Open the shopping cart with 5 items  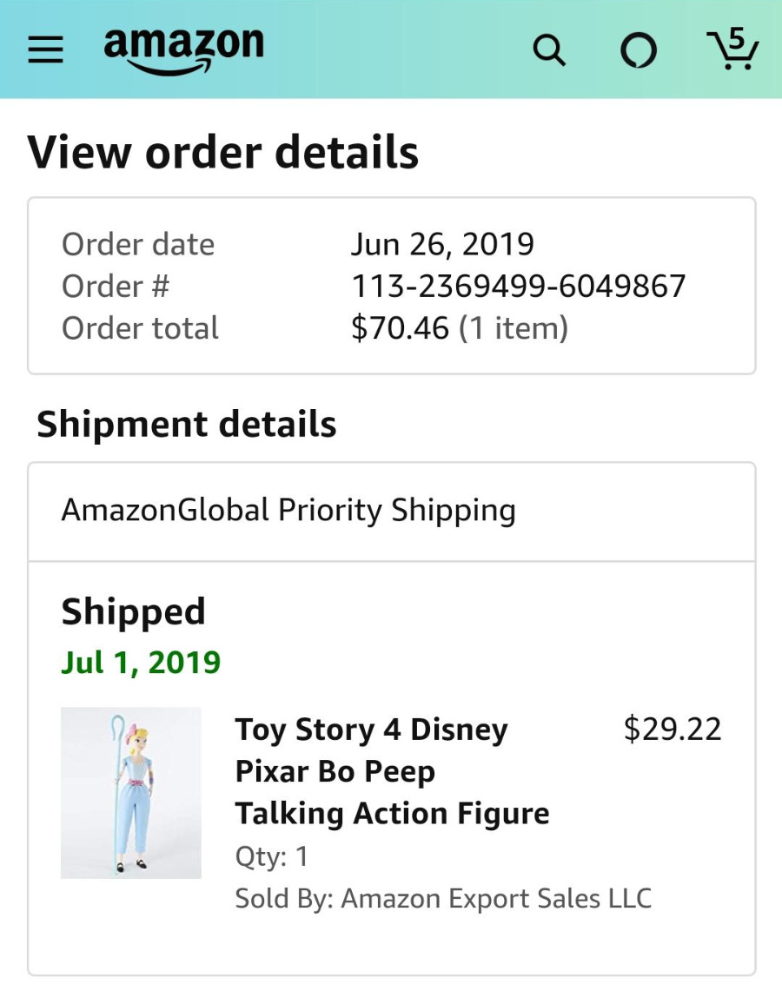click(x=732, y=50)
